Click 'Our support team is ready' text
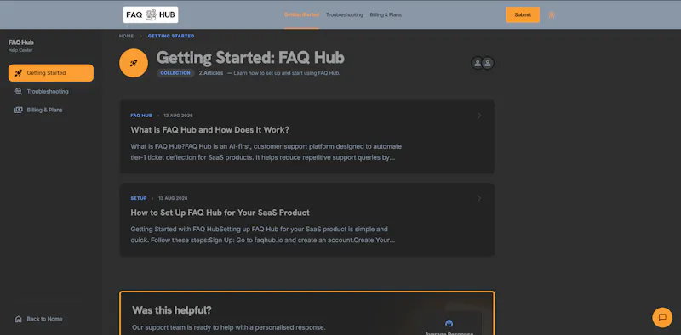The height and width of the screenshot is (335, 681). coord(228,327)
